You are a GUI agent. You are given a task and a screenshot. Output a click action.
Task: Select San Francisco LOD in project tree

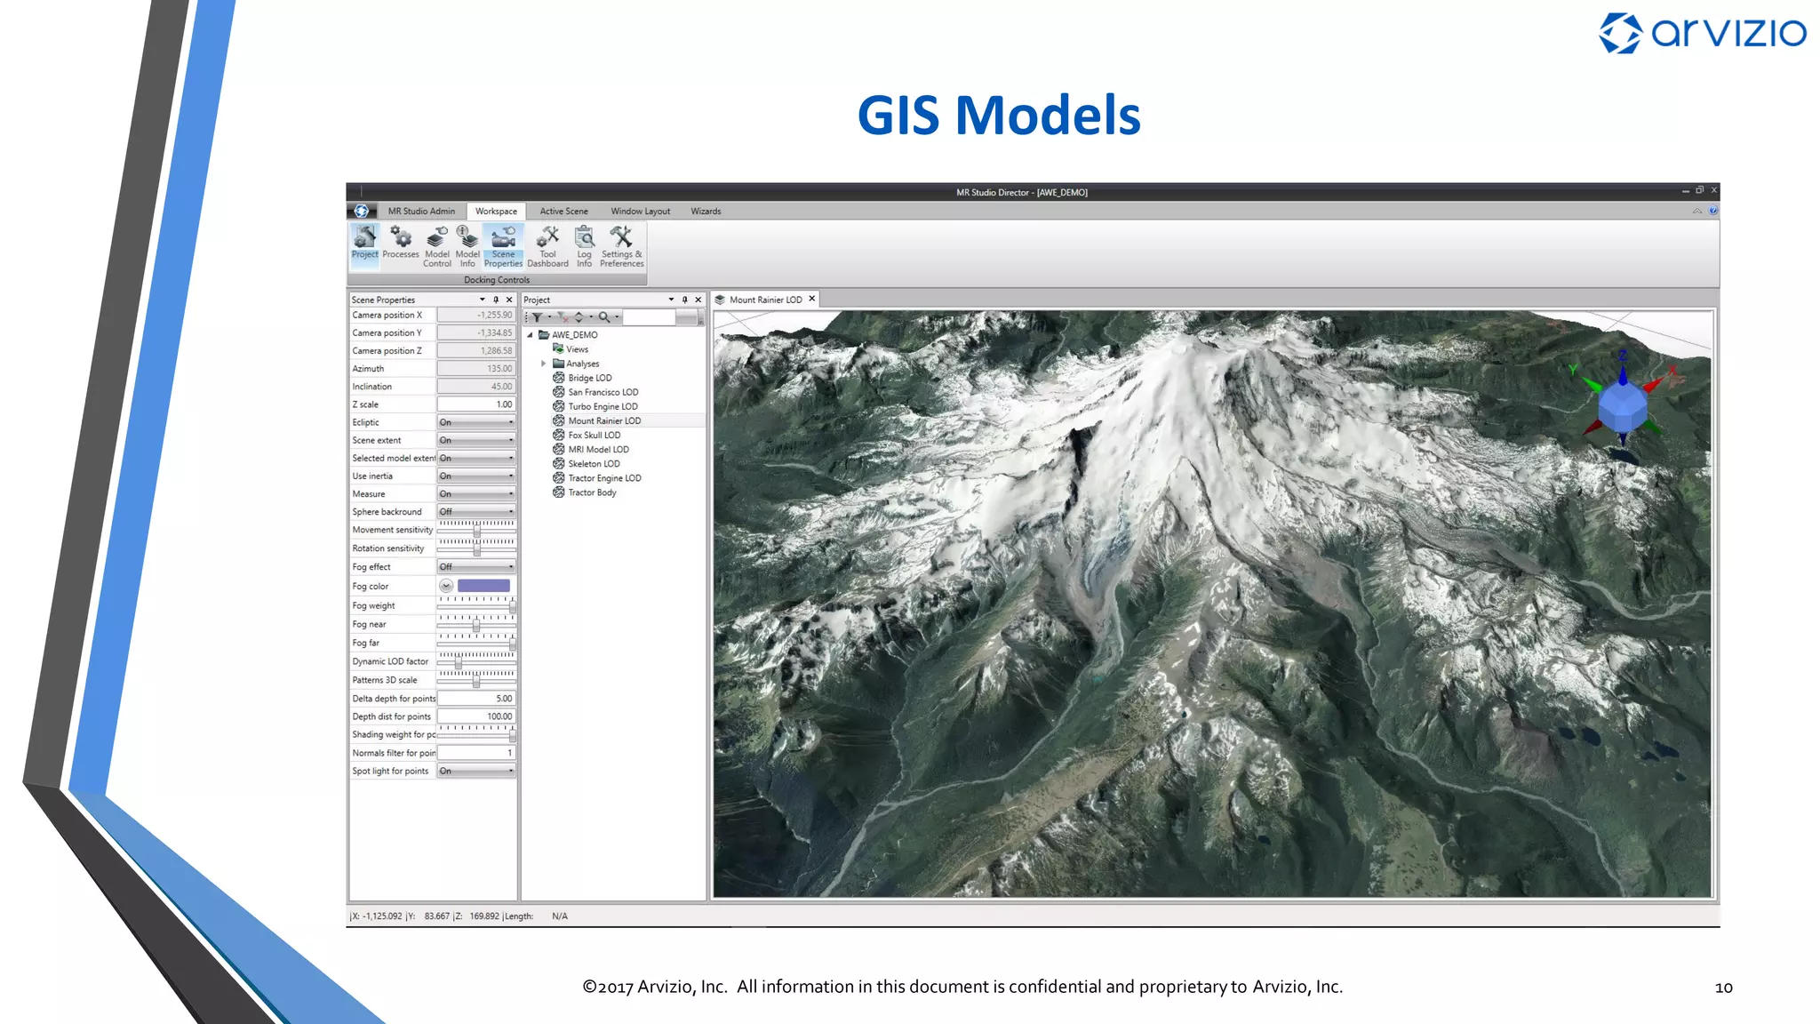603,392
